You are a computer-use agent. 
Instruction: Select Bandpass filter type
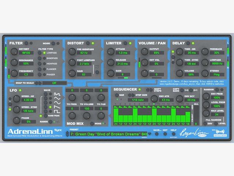tap(39, 58)
